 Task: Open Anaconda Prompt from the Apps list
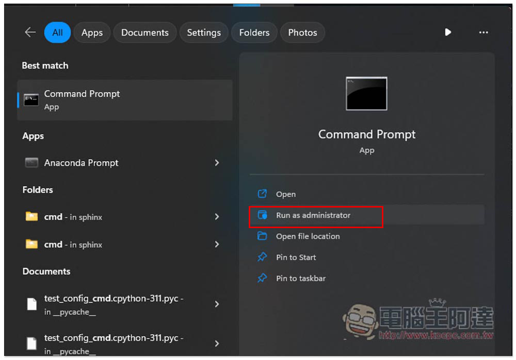(122, 163)
